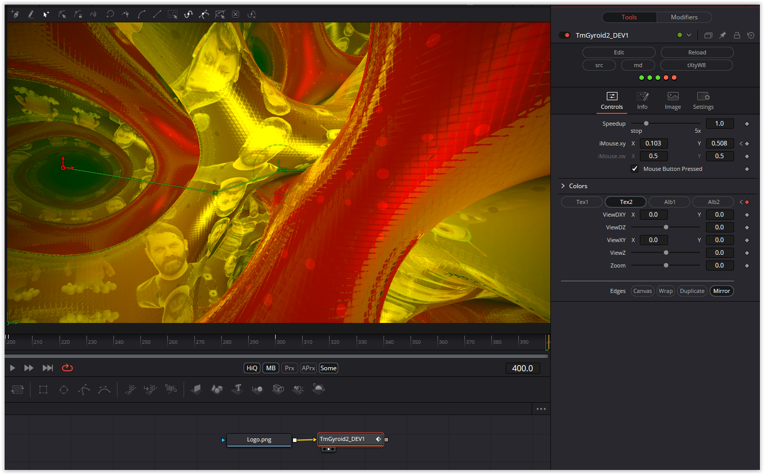
Task: Select the Rectangle mask tool
Action: (43, 390)
